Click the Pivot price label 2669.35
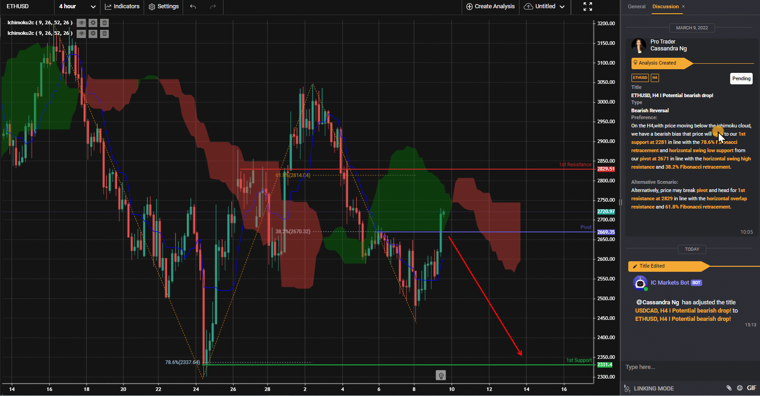 click(605, 232)
